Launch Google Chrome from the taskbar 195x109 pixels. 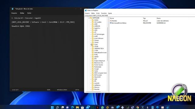click(137, 107)
